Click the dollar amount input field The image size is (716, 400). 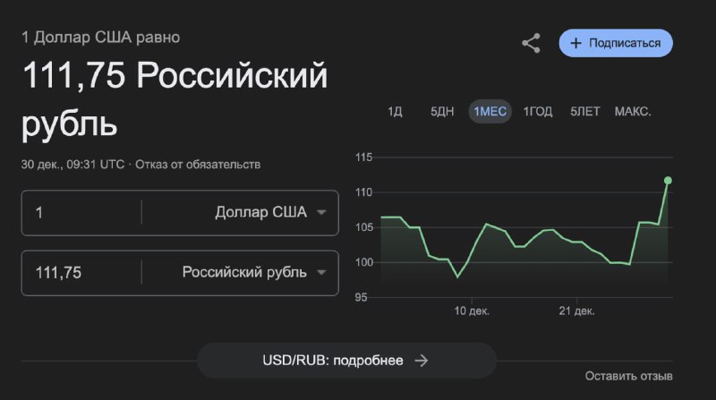tap(81, 213)
